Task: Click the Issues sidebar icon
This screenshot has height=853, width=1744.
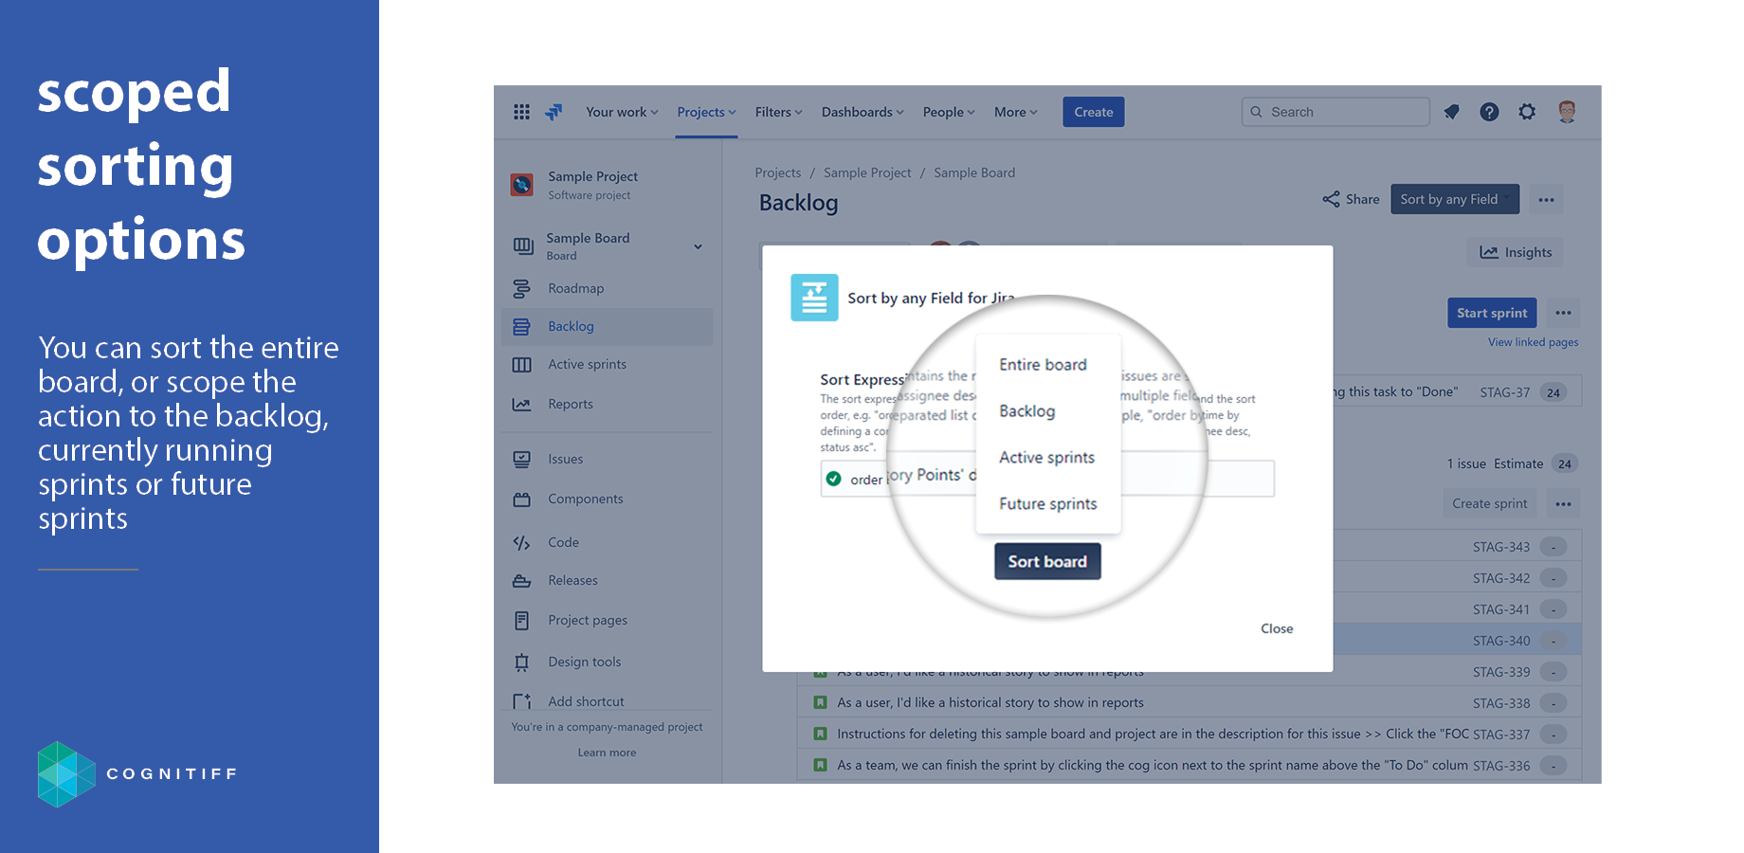Action: tap(521, 460)
